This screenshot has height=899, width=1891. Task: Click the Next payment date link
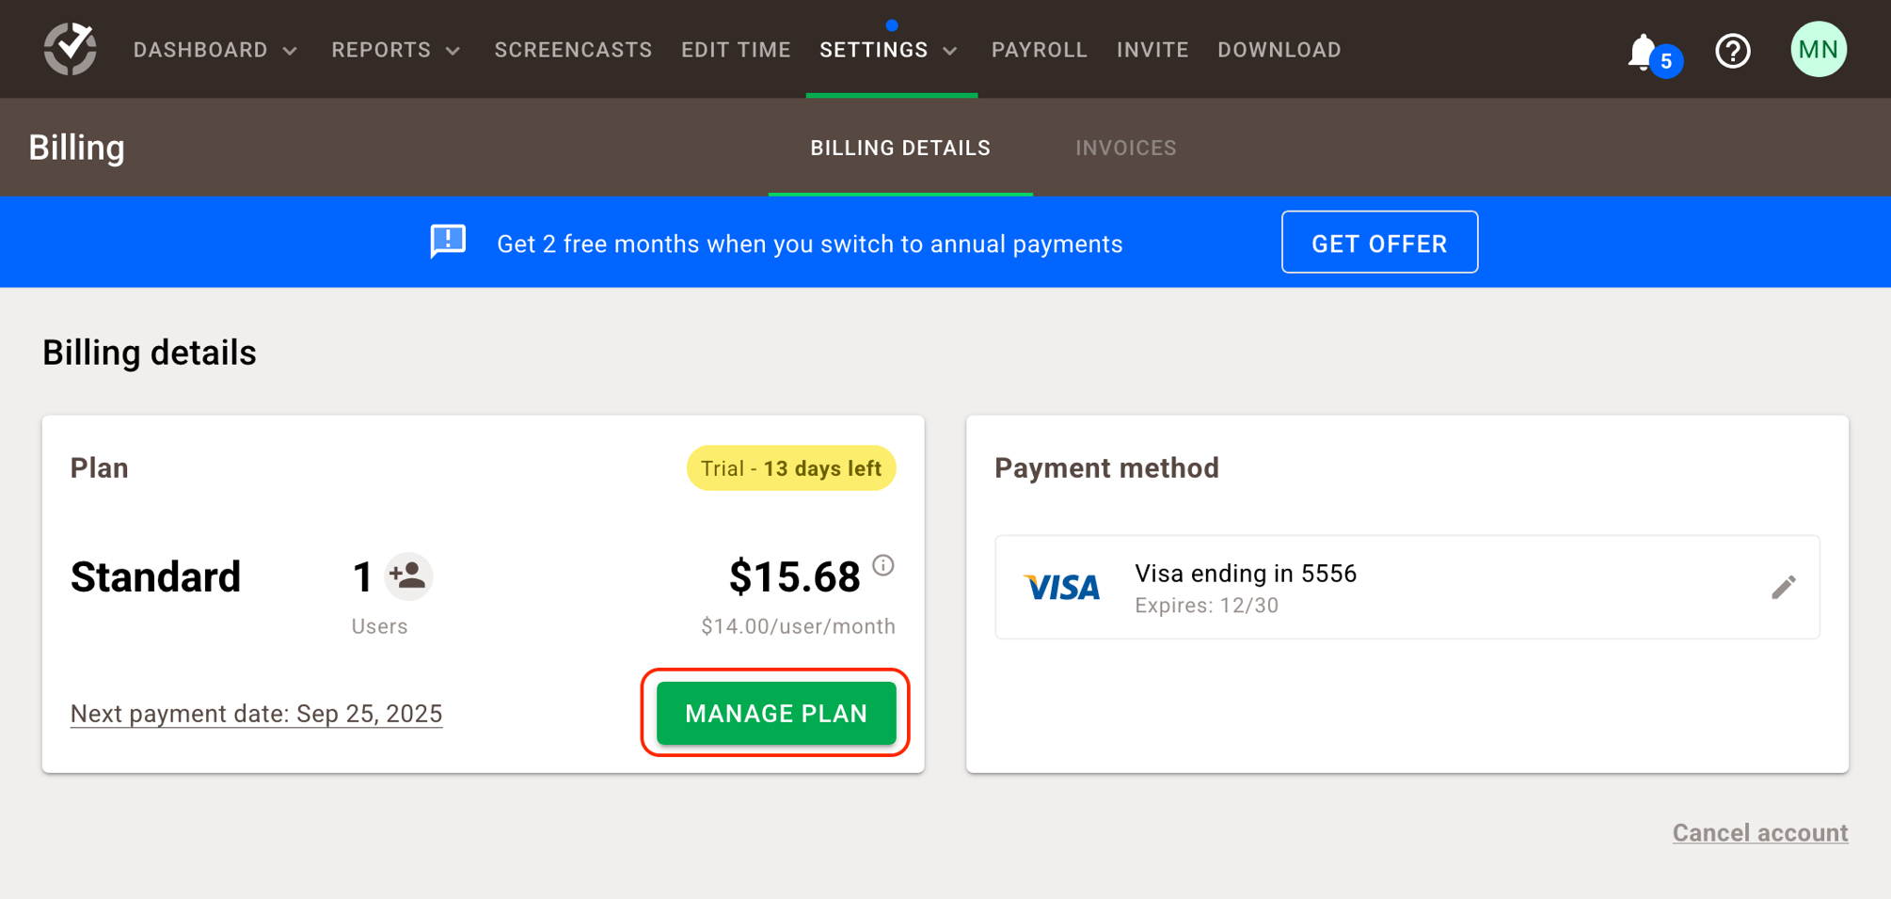coord(256,713)
